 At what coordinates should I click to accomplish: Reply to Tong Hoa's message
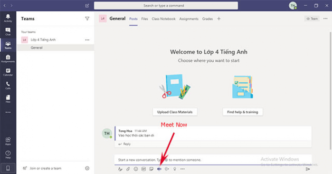pos(124,144)
